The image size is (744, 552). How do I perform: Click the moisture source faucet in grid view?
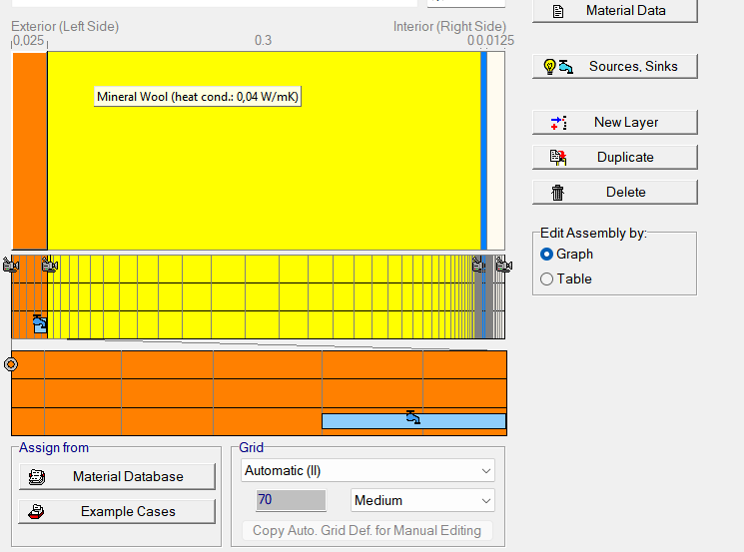point(40,323)
